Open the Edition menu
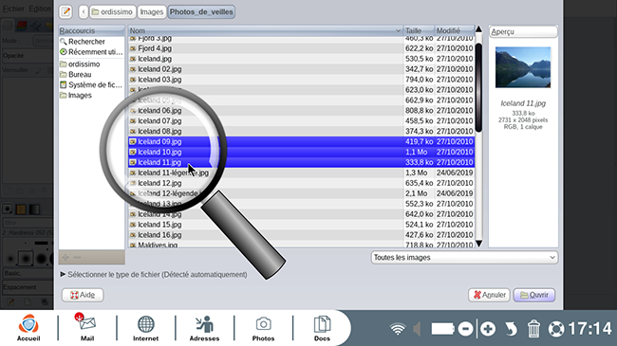Image resolution: width=617 pixels, height=346 pixels. pyautogui.click(x=40, y=9)
